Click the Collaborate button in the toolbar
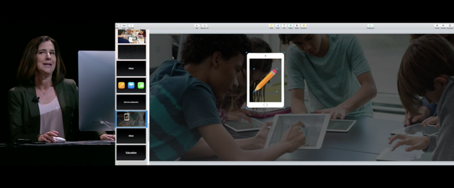454x188 pixels. click(x=370, y=26)
